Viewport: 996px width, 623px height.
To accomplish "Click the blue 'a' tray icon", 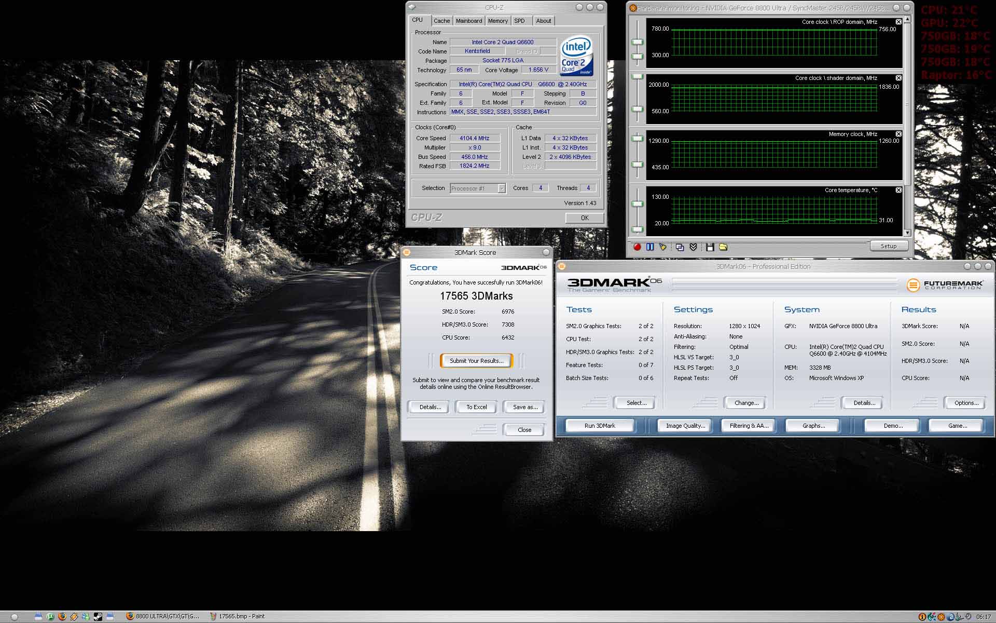I will point(951,617).
